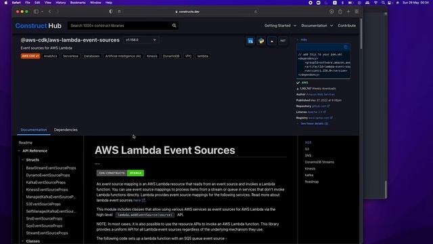
Task: Jump to the SQS section
Action: click(308, 142)
